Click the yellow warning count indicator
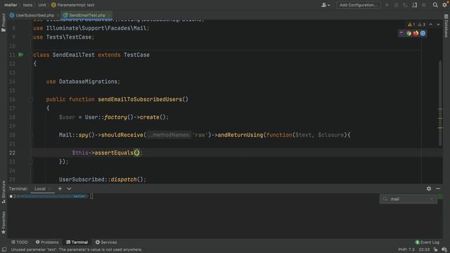The height and width of the screenshot is (253, 450). 411,25
